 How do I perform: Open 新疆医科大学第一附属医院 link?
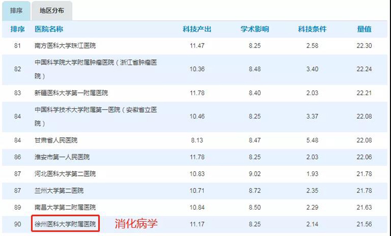[71, 93]
